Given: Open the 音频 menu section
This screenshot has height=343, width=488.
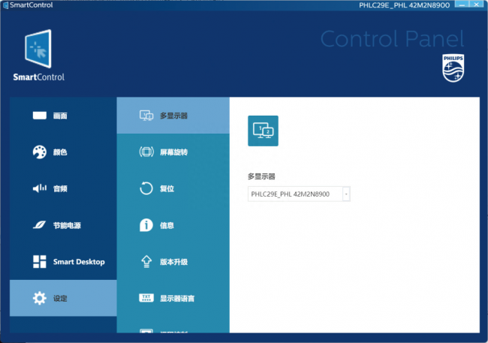Looking at the screenshot, I should point(63,188).
